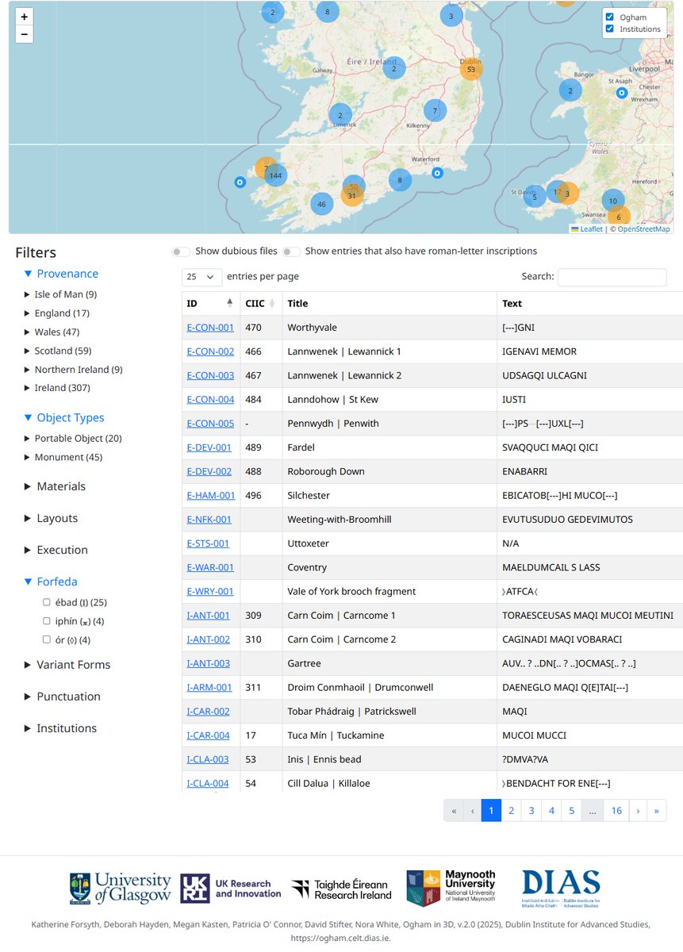Image resolution: width=683 pixels, height=952 pixels.
Task: Open blue cluster marker 2 near Limerick
Action: point(340,116)
